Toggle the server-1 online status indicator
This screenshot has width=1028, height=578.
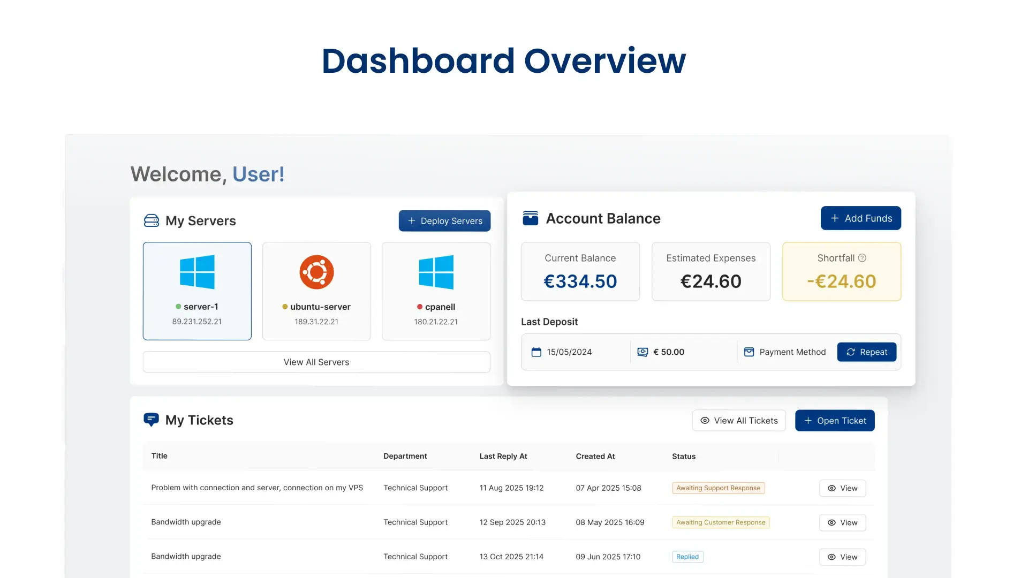coord(179,307)
